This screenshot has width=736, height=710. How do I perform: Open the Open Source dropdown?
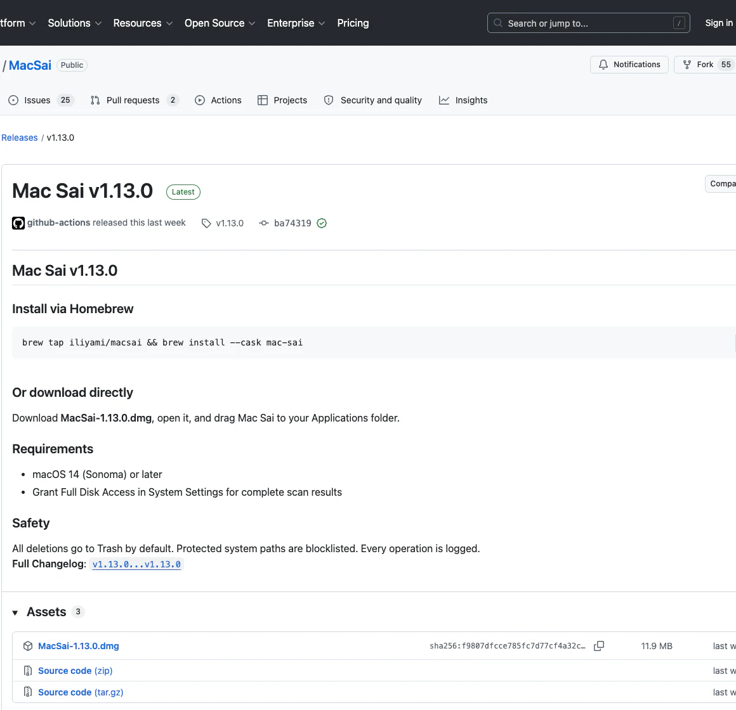click(220, 23)
